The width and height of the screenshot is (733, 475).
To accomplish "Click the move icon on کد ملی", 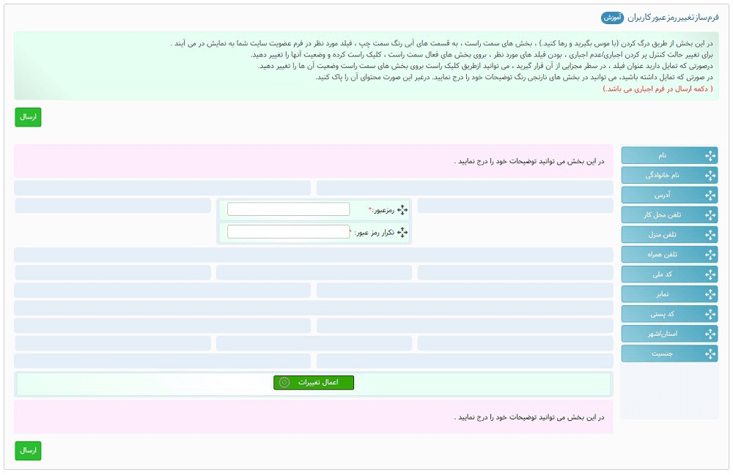I will click(710, 274).
